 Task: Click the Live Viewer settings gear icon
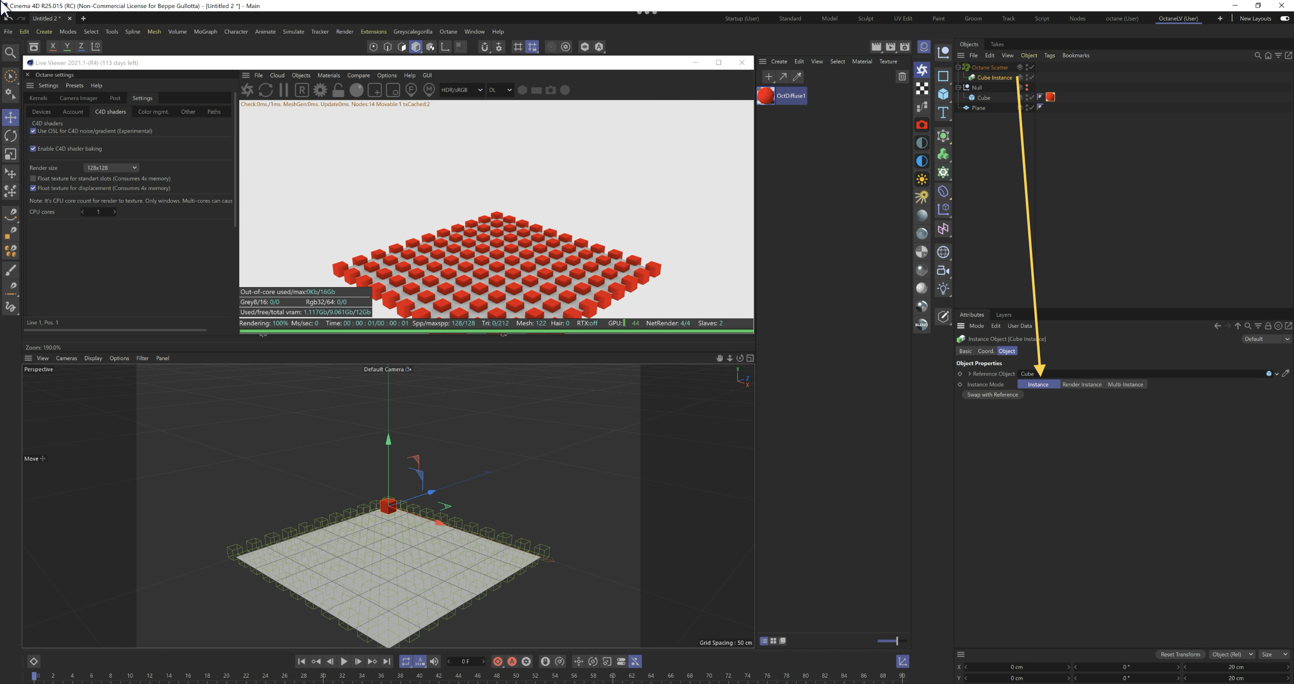click(320, 90)
